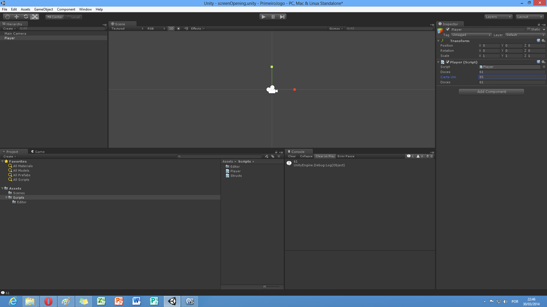547x307 pixels.
Task: Toggle scene audio speaker icon
Action: coord(186,29)
